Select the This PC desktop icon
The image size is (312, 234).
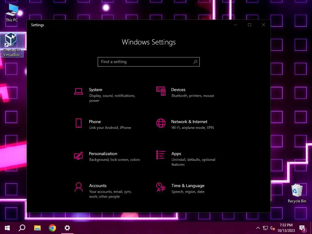tap(12, 13)
